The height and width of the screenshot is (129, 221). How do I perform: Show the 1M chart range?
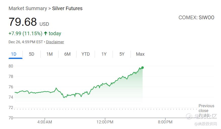click(50, 54)
